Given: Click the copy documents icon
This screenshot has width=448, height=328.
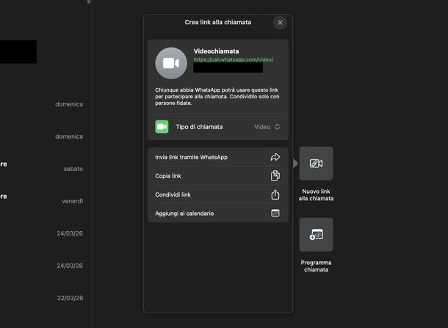Looking at the screenshot, I should click(275, 175).
